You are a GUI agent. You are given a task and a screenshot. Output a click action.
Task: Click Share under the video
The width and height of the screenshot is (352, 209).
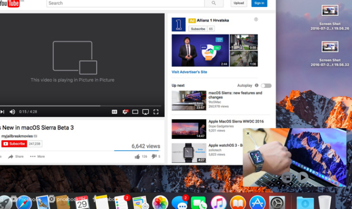point(16,157)
